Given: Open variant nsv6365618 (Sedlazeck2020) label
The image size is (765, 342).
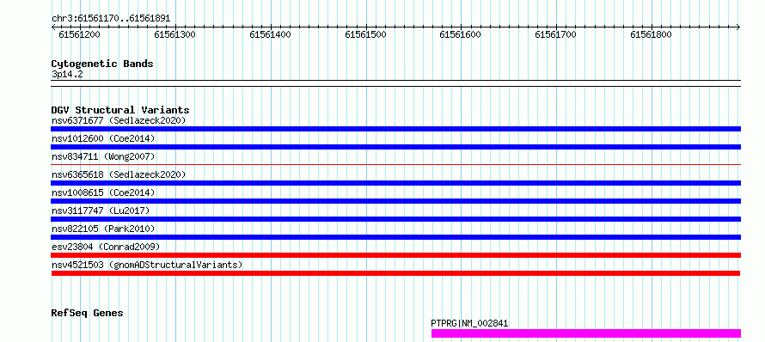Looking at the screenshot, I should [x=119, y=174].
